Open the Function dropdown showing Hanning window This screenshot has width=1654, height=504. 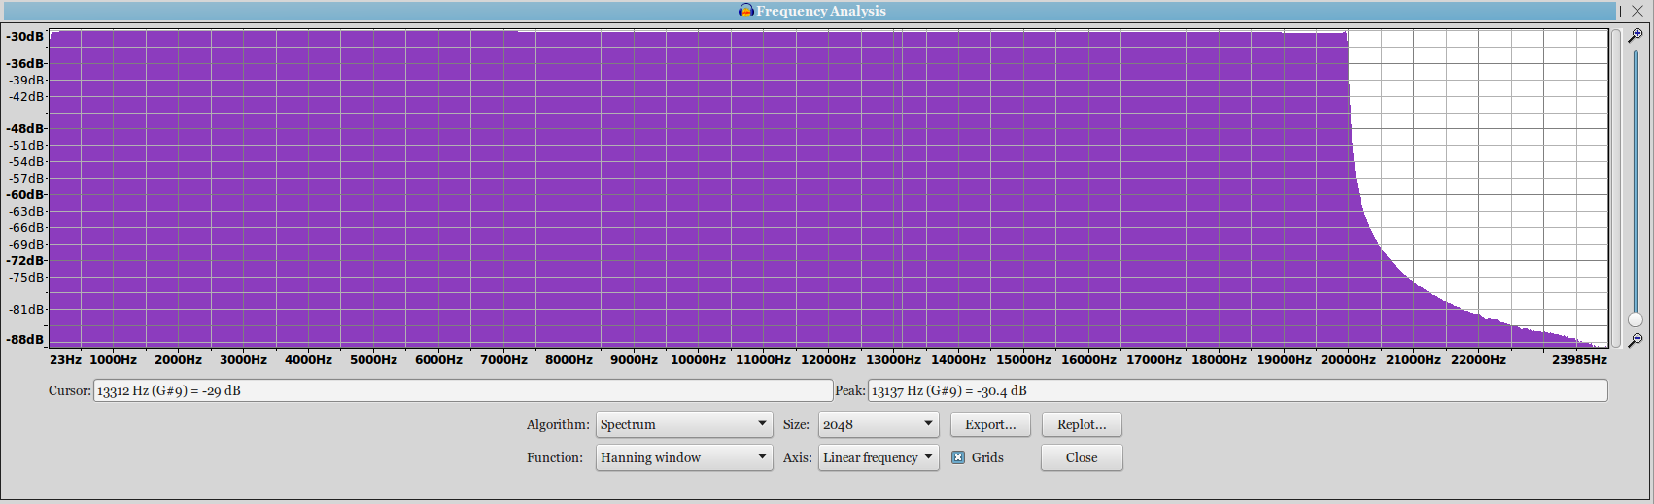[x=684, y=457]
